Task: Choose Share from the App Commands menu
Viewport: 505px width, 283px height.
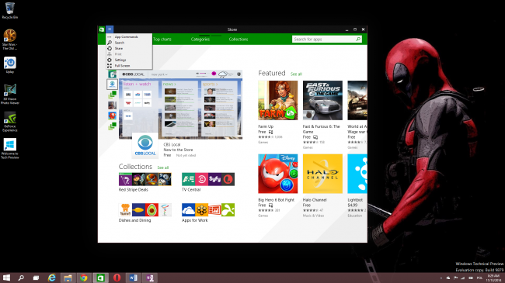Action: click(x=119, y=49)
